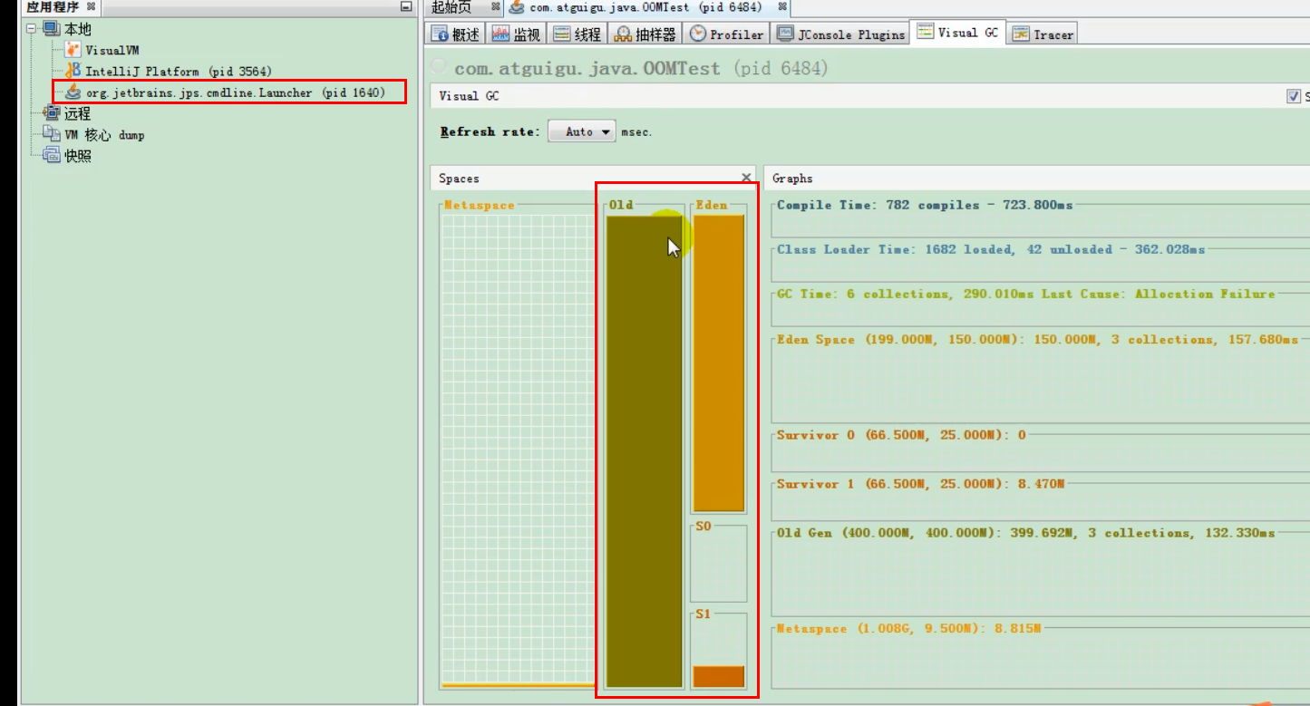Switch to the 监视 monitor tab
Viewport: 1310px width, 706px height.
coord(517,34)
